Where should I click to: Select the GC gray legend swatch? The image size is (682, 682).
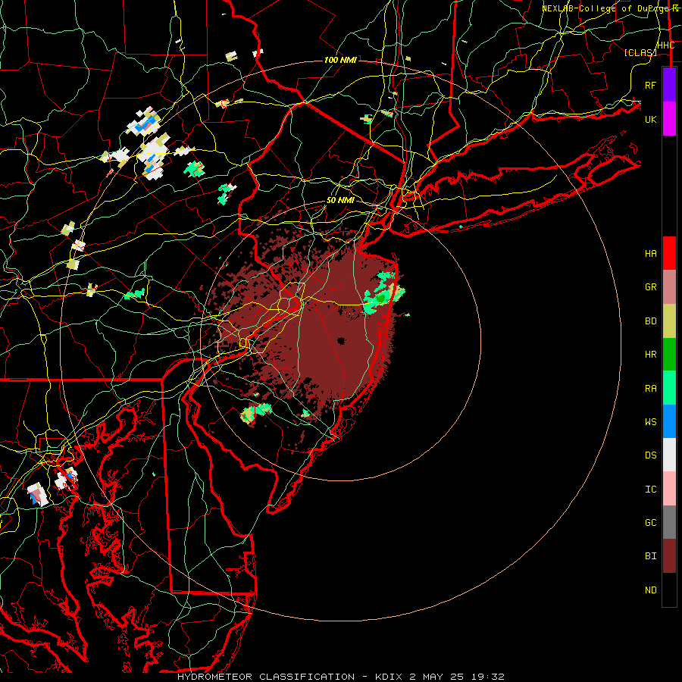pyautogui.click(x=669, y=522)
